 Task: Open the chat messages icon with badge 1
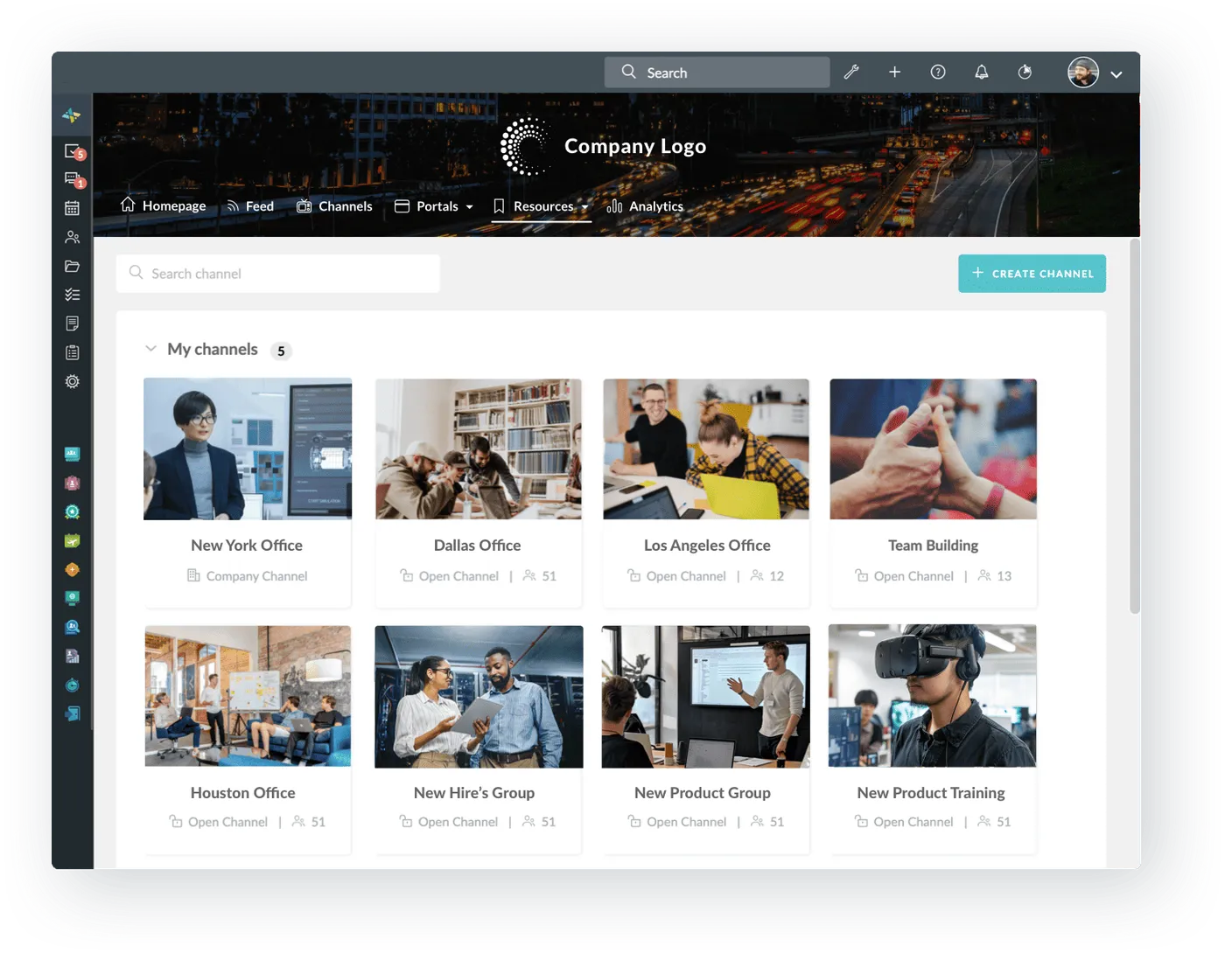pos(73,180)
